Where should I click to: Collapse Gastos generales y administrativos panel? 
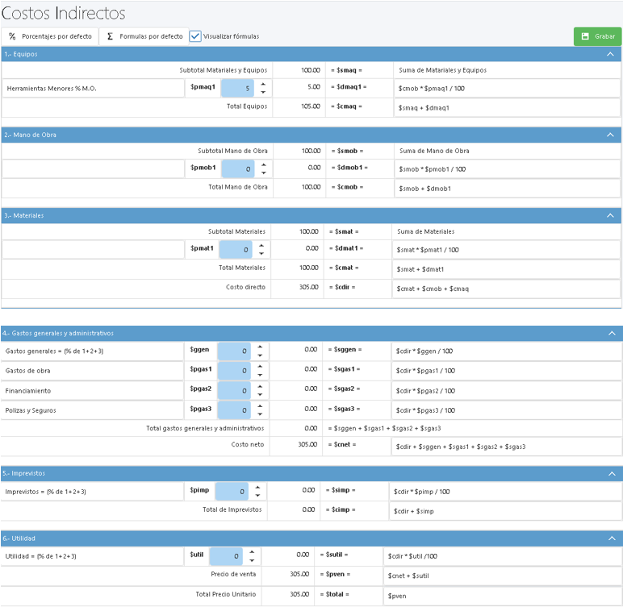(610, 333)
